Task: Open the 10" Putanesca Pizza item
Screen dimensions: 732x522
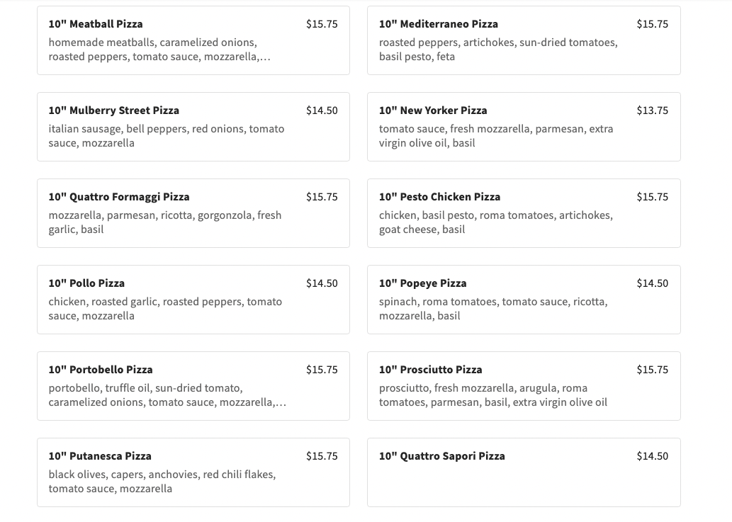Action: (x=100, y=456)
